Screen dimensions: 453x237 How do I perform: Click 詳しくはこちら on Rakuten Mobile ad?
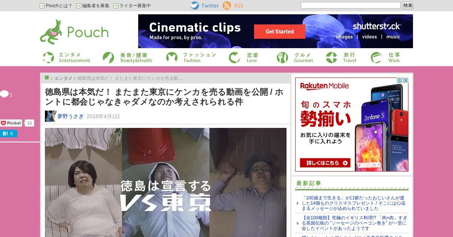(x=325, y=163)
